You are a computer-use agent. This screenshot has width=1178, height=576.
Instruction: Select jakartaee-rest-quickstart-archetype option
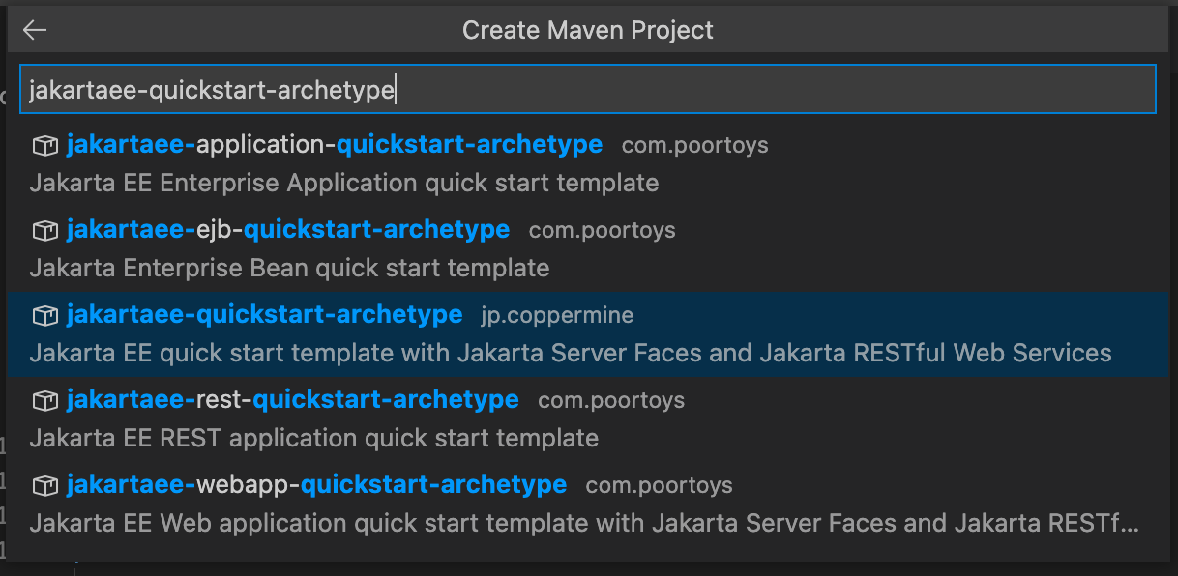click(292, 400)
